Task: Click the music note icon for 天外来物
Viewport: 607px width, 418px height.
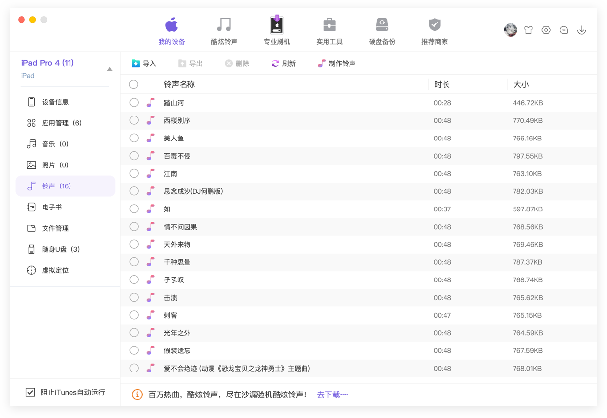Action: click(x=151, y=244)
